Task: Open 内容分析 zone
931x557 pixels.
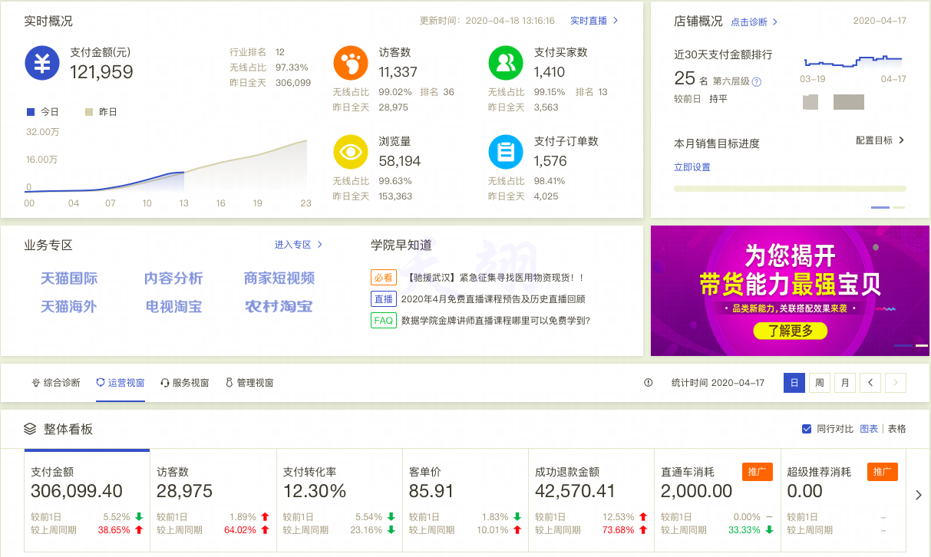Action: coord(173,278)
